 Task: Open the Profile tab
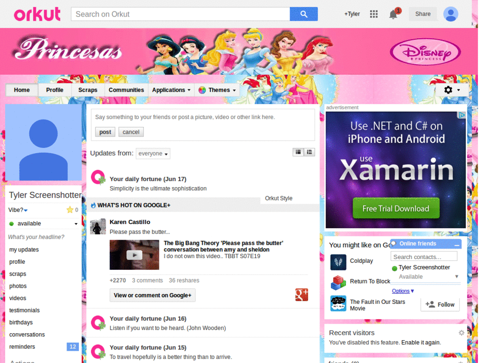pos(55,90)
